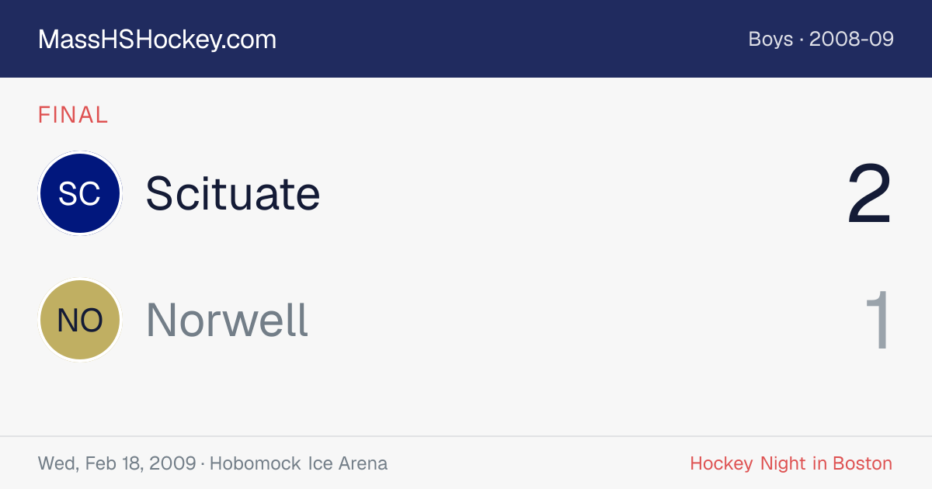
Task: Click the FINAL game status label
Action: tap(73, 115)
